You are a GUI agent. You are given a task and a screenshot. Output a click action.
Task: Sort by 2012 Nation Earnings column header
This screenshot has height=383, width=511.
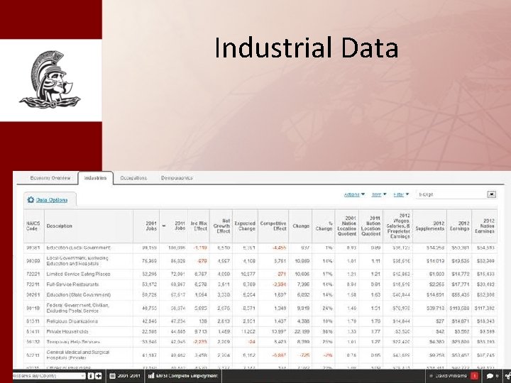click(x=484, y=226)
